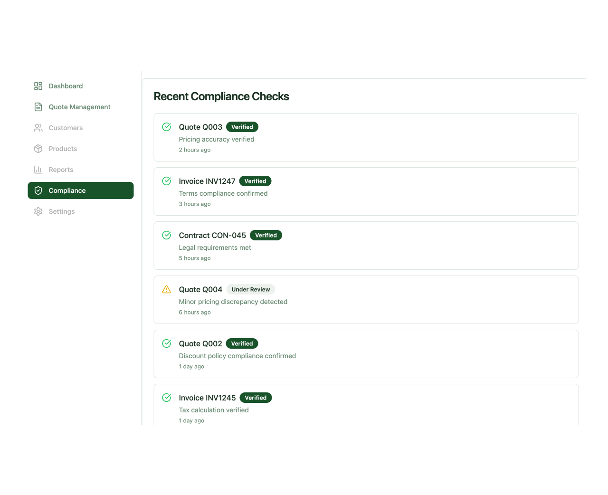Click the Customers people icon
608x495 pixels.
(38, 128)
